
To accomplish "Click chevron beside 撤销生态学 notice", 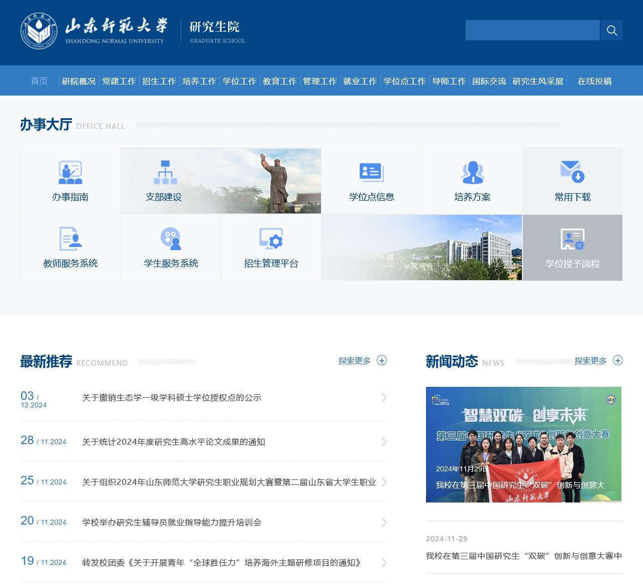I will point(384,398).
